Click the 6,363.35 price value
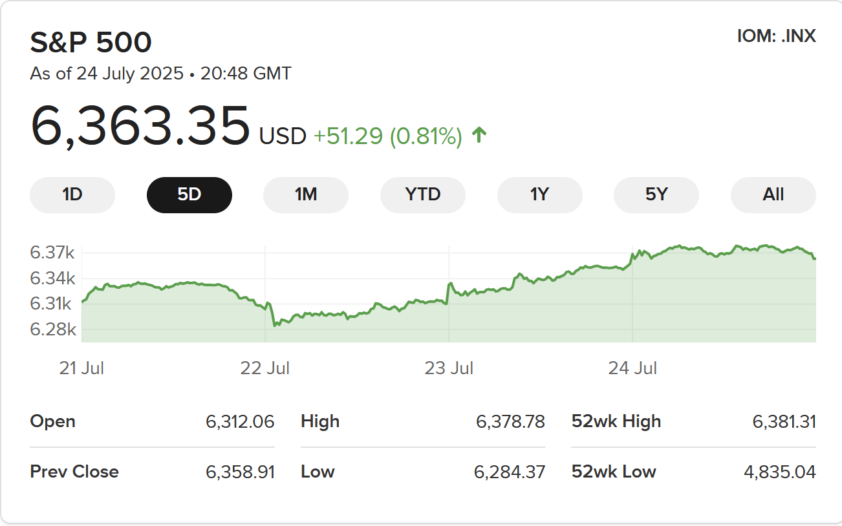Screen dimensions: 842x526 140,125
